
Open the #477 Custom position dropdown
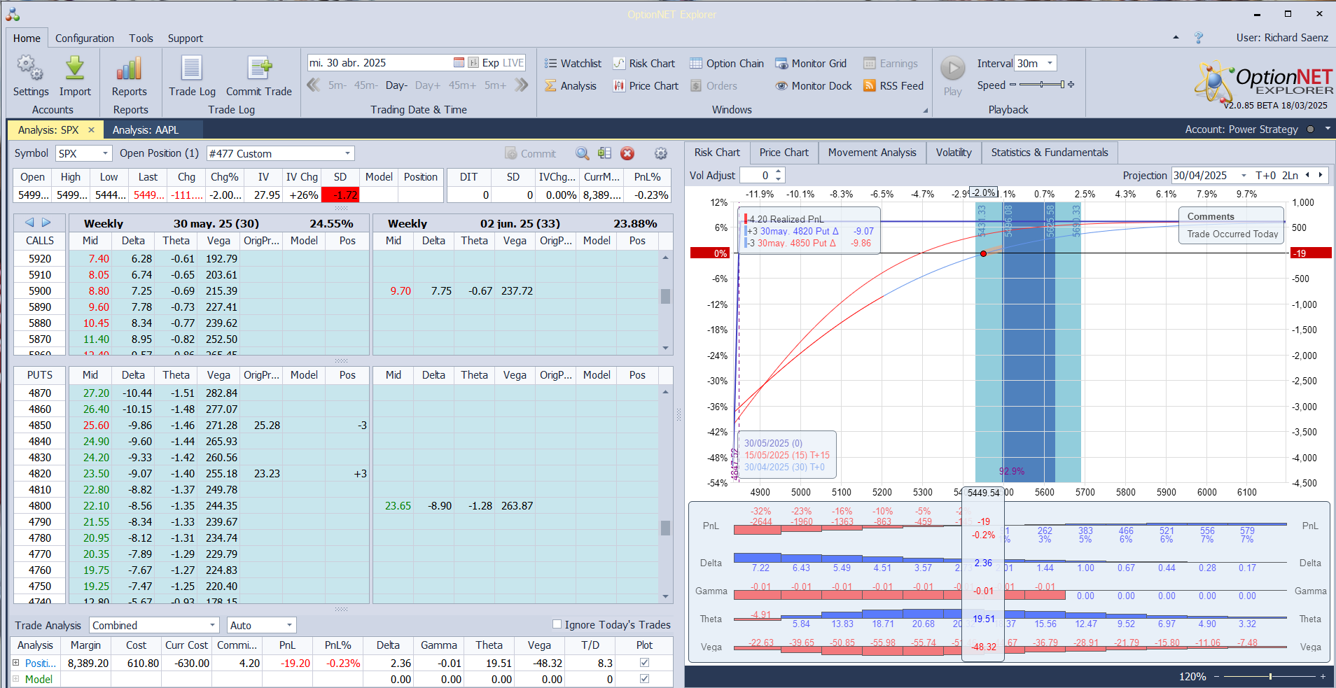coord(347,153)
